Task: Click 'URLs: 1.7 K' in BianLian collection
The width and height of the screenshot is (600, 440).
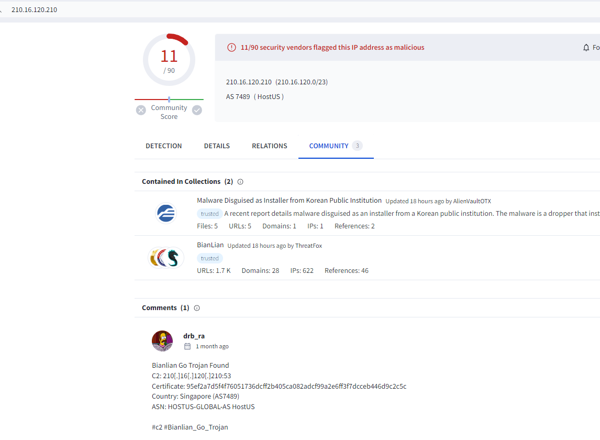Action: point(214,270)
